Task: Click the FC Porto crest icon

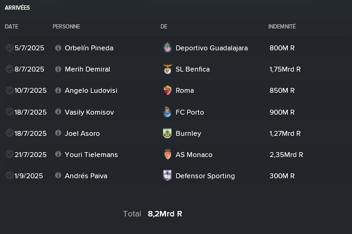Action: (x=167, y=112)
